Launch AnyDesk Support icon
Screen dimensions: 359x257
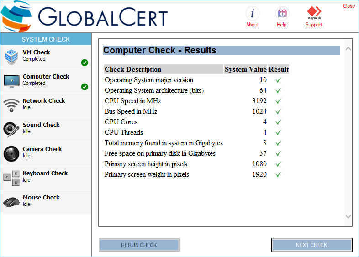click(314, 12)
